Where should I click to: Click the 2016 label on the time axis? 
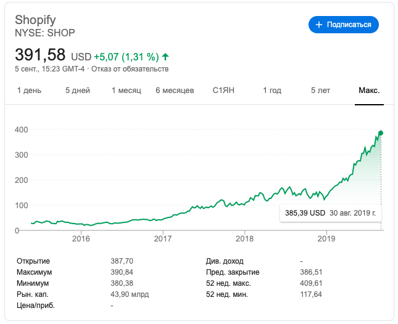[x=81, y=238]
